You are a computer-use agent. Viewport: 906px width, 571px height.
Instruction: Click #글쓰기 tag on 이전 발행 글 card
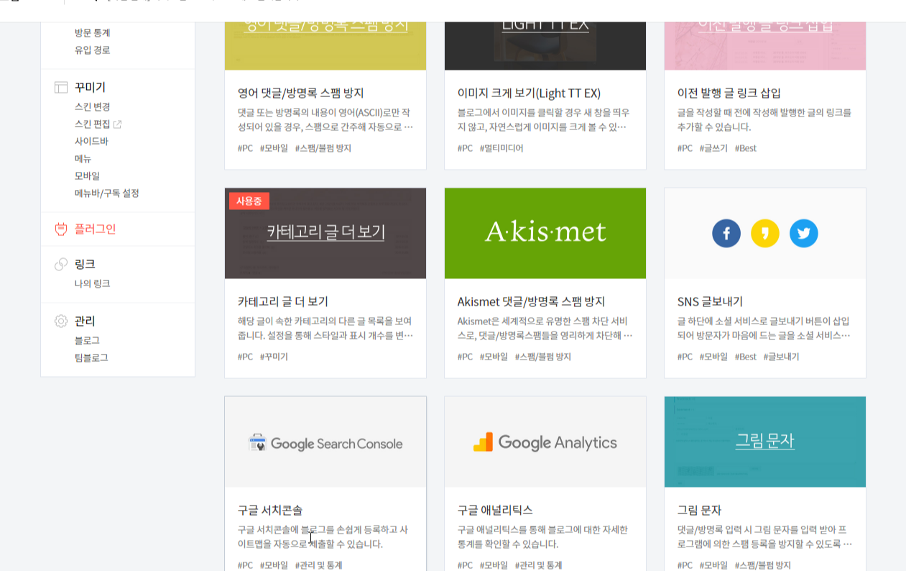point(713,148)
